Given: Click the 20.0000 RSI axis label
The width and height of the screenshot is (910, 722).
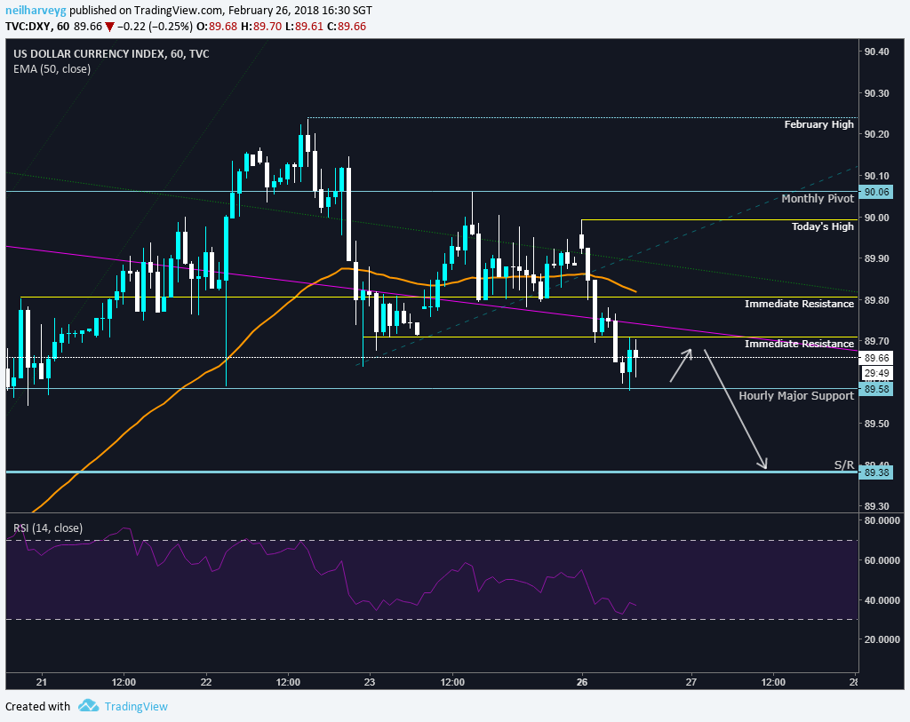Looking at the screenshot, I should click(881, 639).
